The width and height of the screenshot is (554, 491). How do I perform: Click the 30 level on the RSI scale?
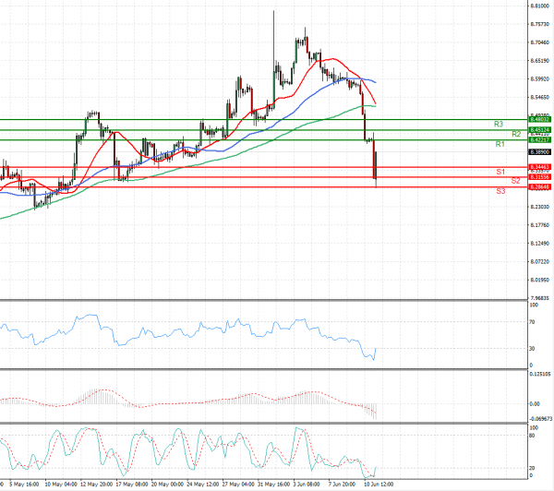(533, 349)
